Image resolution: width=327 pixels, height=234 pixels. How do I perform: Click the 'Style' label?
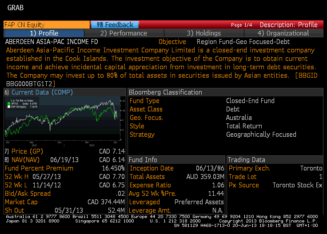[x=137, y=126]
